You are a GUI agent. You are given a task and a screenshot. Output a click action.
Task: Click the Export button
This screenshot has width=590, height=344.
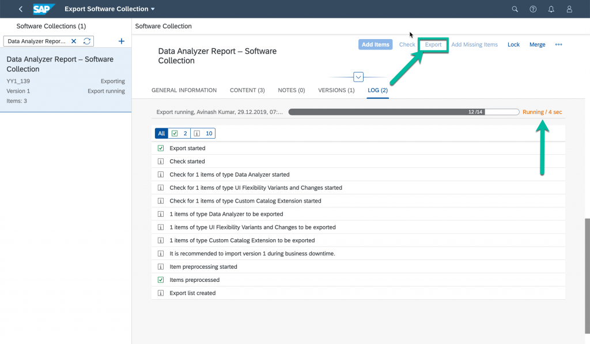[x=433, y=44]
